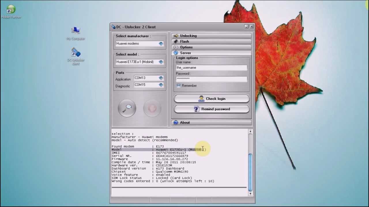Open My Computer desktop icon
This screenshot has height=207, width=369.
(76, 33)
